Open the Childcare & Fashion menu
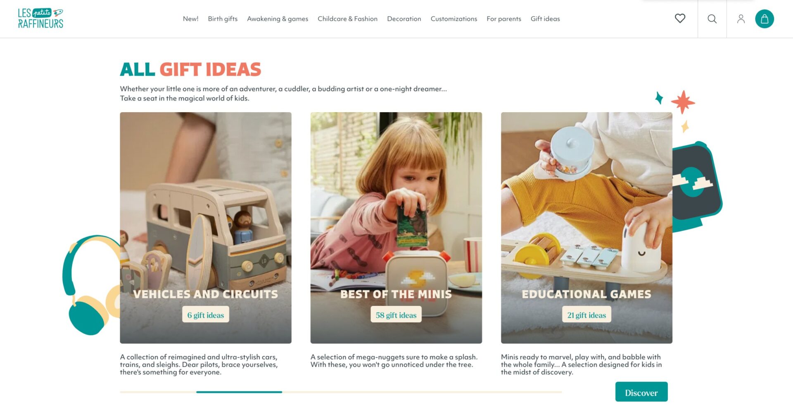 (x=347, y=19)
